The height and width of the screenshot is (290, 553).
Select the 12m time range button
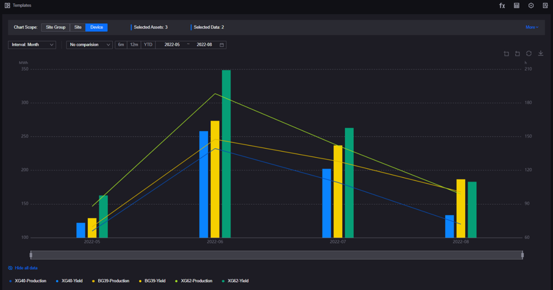click(134, 44)
